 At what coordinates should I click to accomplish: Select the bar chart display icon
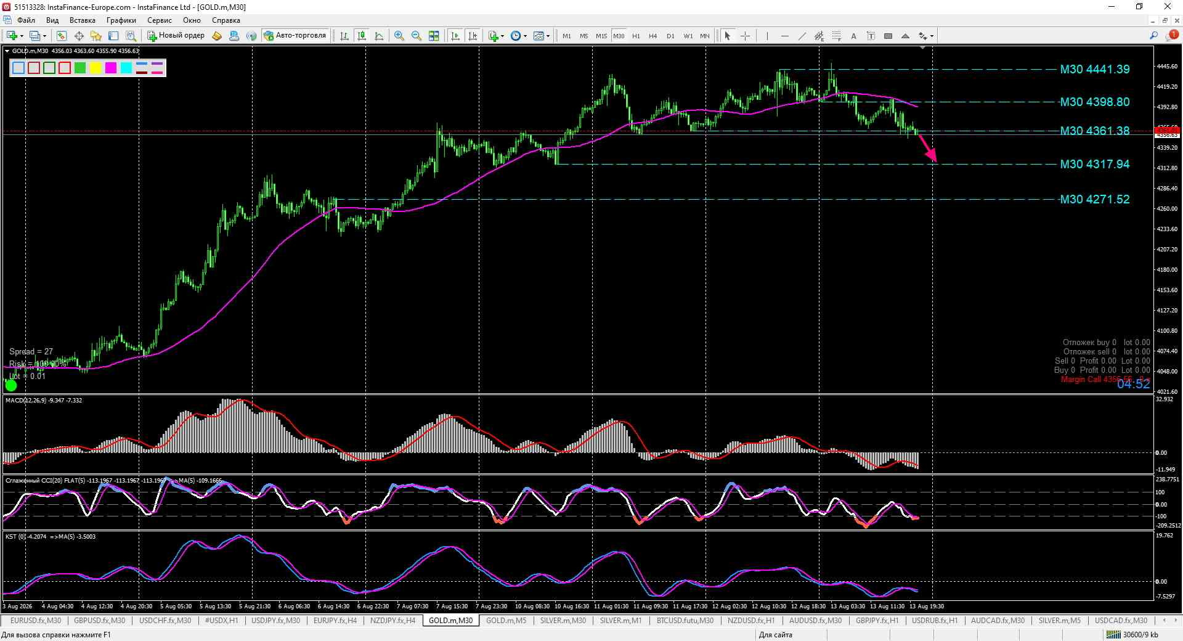[x=344, y=36]
